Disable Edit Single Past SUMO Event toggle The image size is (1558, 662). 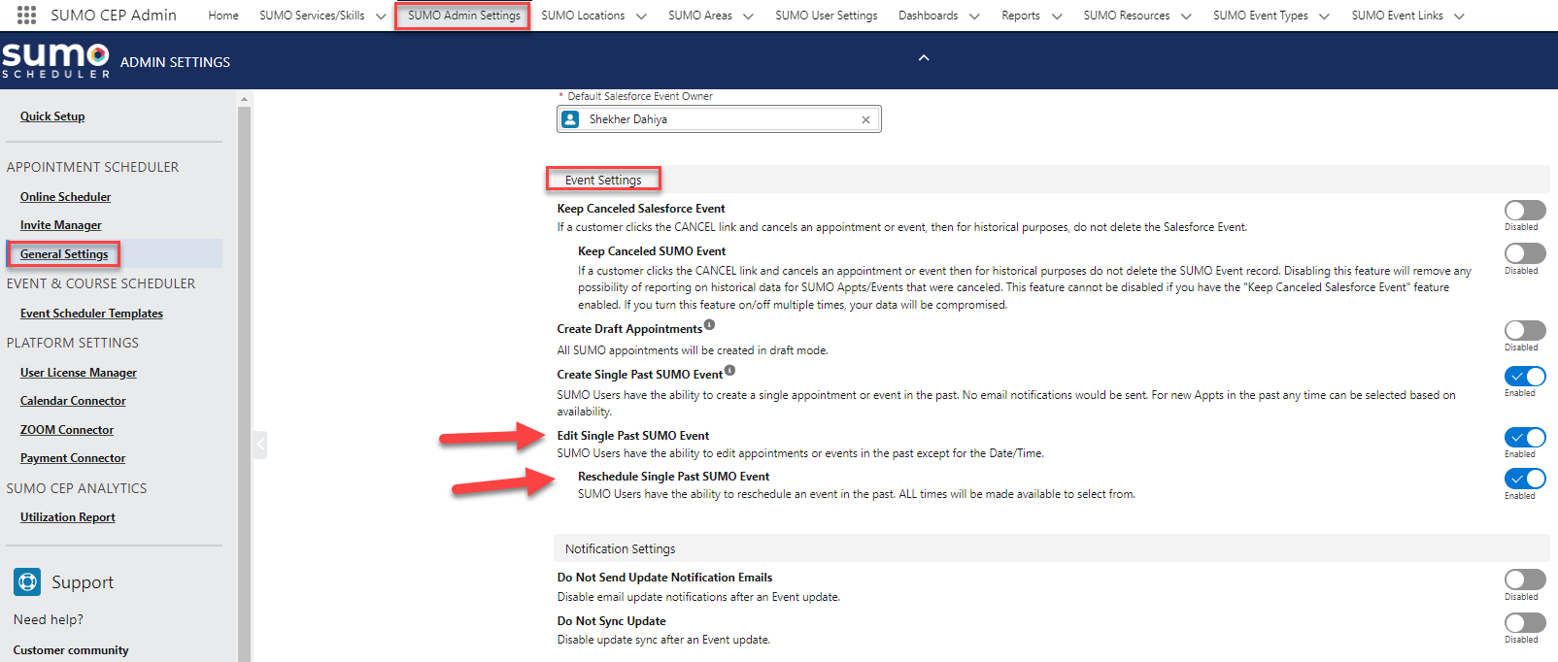point(1524,438)
